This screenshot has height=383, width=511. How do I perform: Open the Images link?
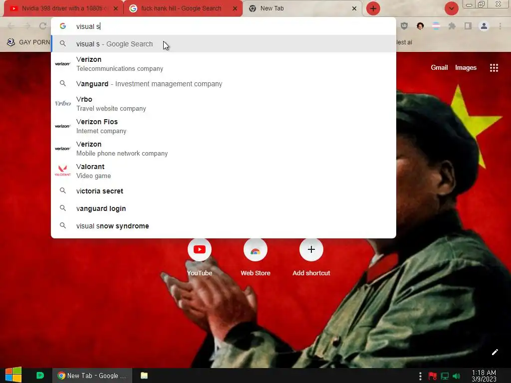tap(466, 67)
